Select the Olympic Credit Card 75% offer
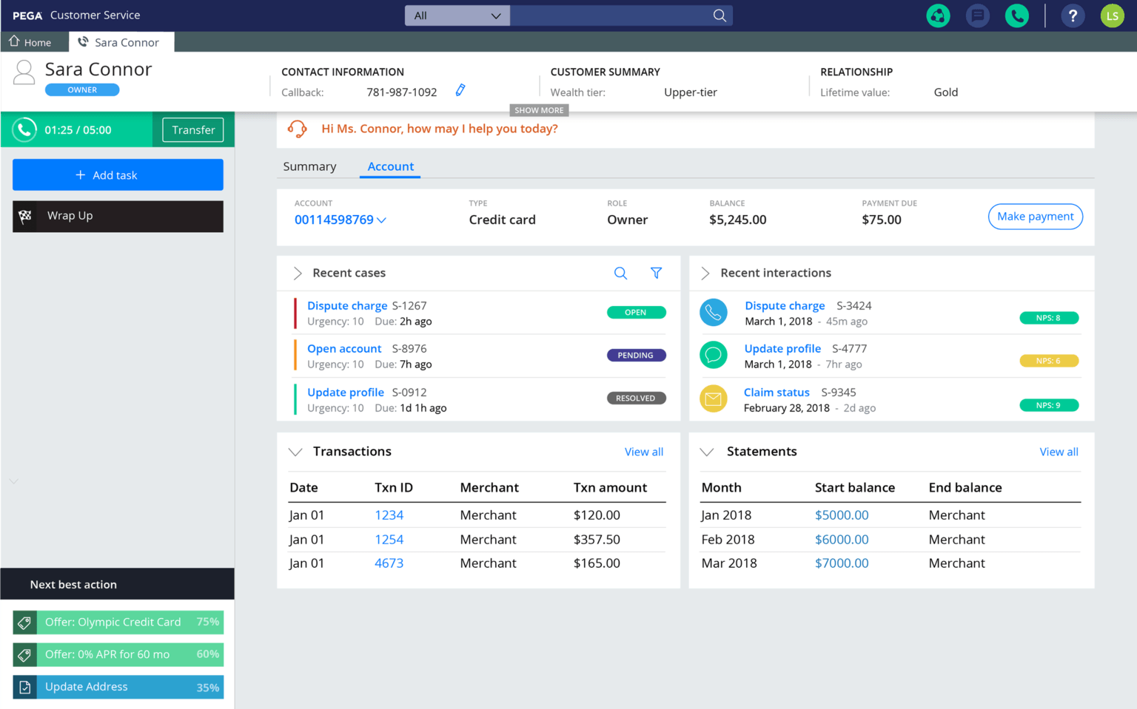 click(117, 622)
